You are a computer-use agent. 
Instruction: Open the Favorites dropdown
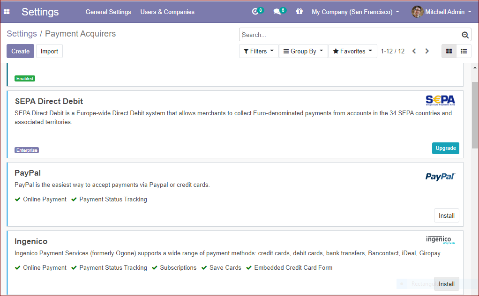click(x=352, y=51)
